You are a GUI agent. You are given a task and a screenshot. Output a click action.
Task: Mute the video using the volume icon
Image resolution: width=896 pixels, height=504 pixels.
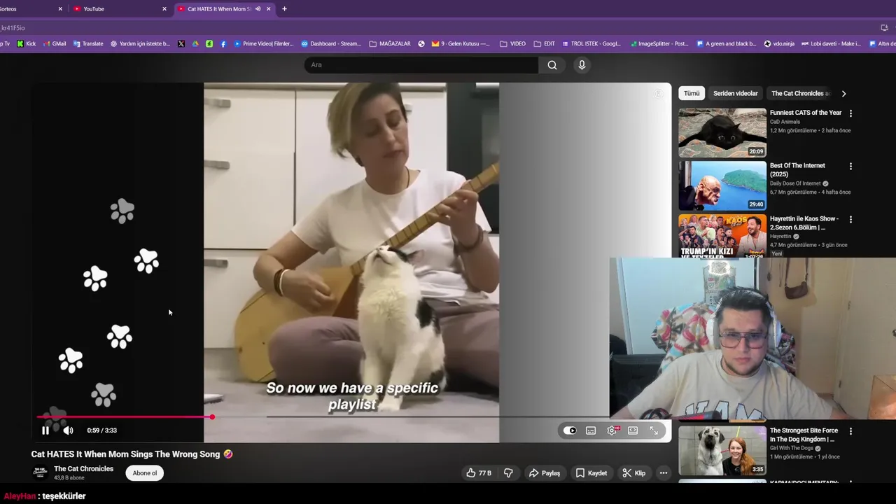pyautogui.click(x=68, y=430)
